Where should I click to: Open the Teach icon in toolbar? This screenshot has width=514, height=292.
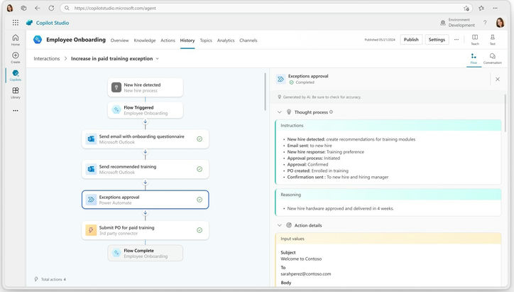[x=475, y=38]
